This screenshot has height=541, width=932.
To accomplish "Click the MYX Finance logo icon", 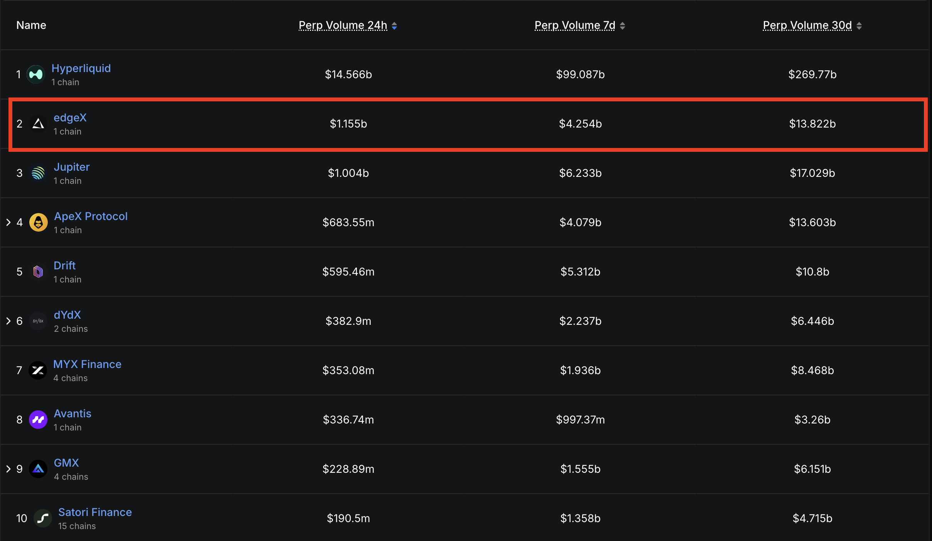I will pyautogui.click(x=38, y=370).
